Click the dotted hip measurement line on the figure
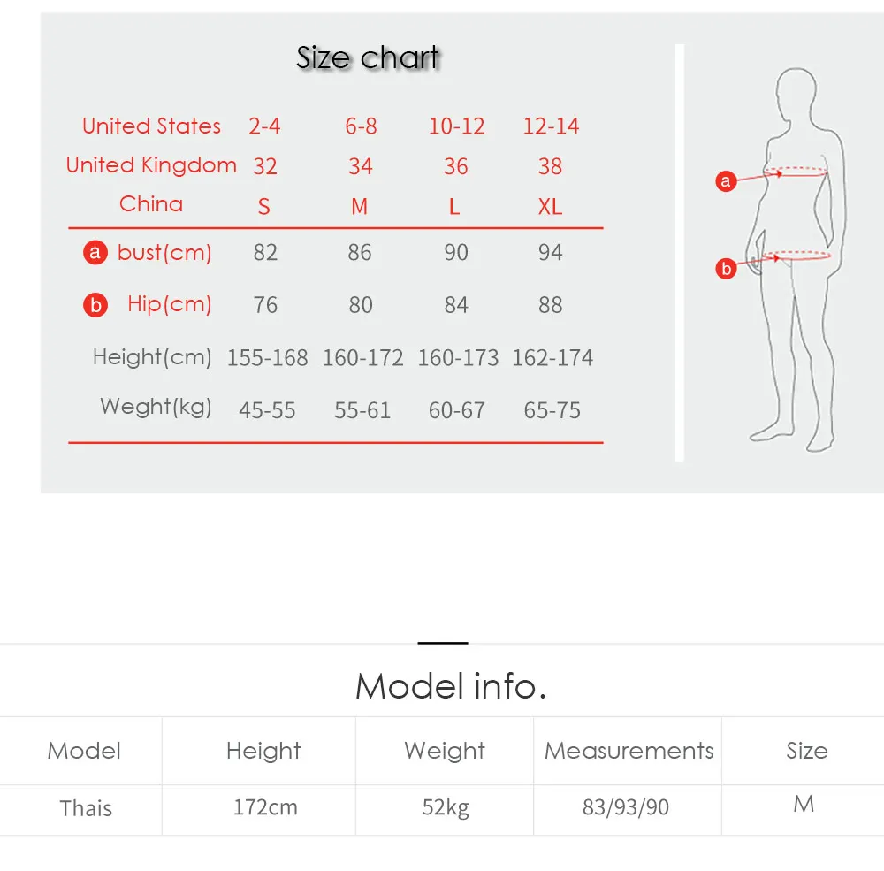Viewport: 884px width, 871px height. [796, 256]
